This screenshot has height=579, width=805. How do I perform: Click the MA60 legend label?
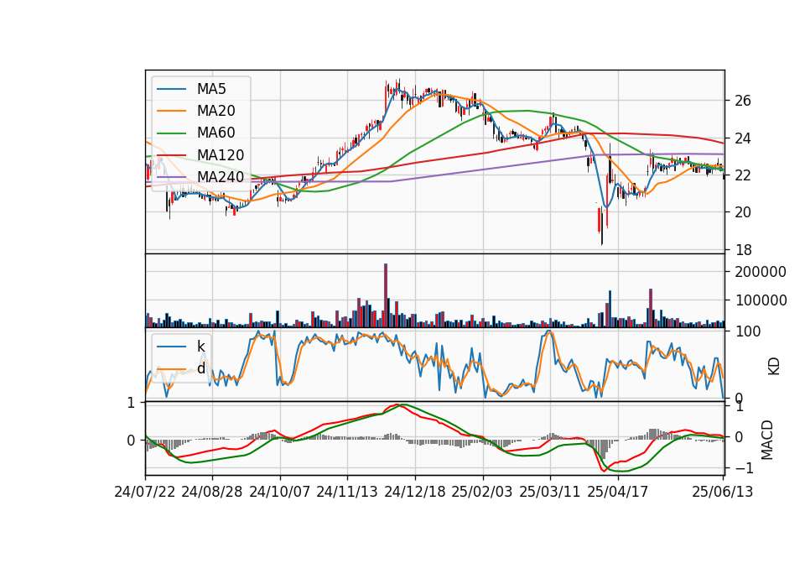point(216,133)
